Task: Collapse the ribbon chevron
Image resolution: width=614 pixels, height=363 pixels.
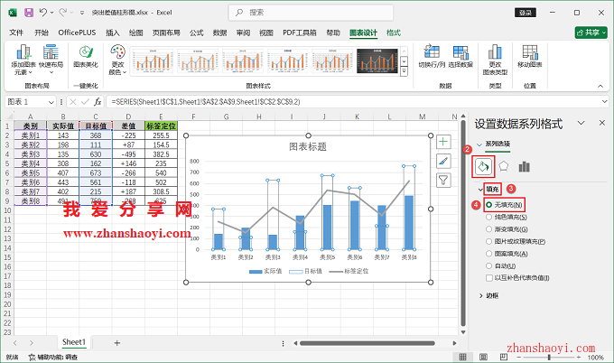Action: pos(600,86)
